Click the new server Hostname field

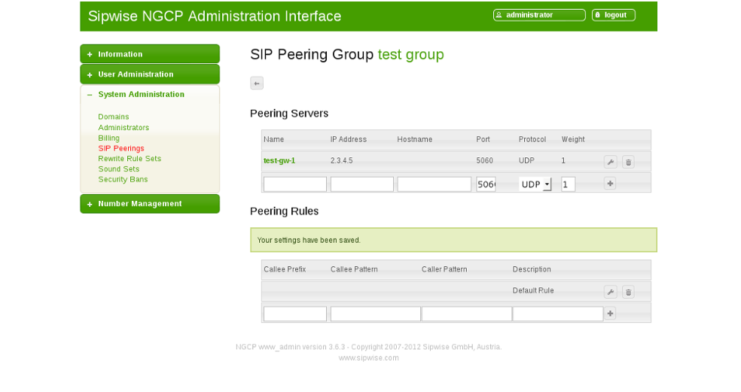(435, 184)
